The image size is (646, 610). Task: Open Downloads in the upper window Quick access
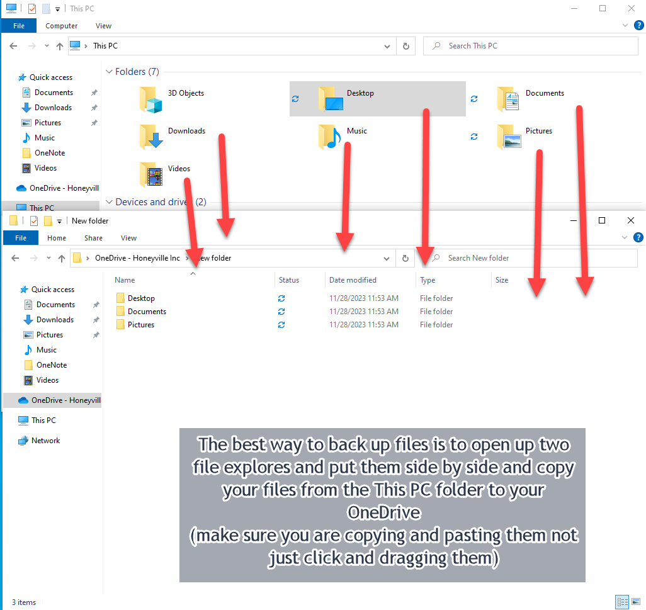(47, 108)
